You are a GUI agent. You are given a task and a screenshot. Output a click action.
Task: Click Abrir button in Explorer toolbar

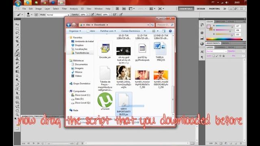pyautogui.click(x=91, y=31)
